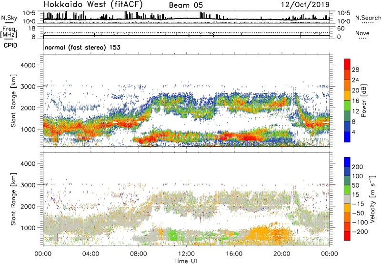Click the '18' tick on the frequency axis
Screen dimensions: 381x264
click(32, 29)
